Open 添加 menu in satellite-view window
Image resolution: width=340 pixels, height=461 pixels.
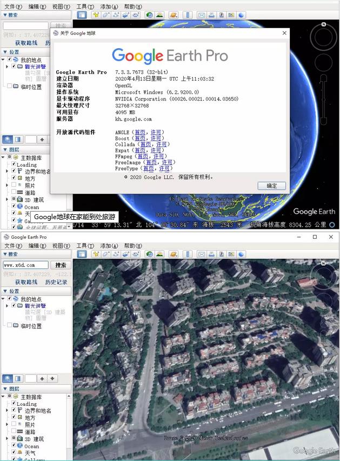pos(109,246)
